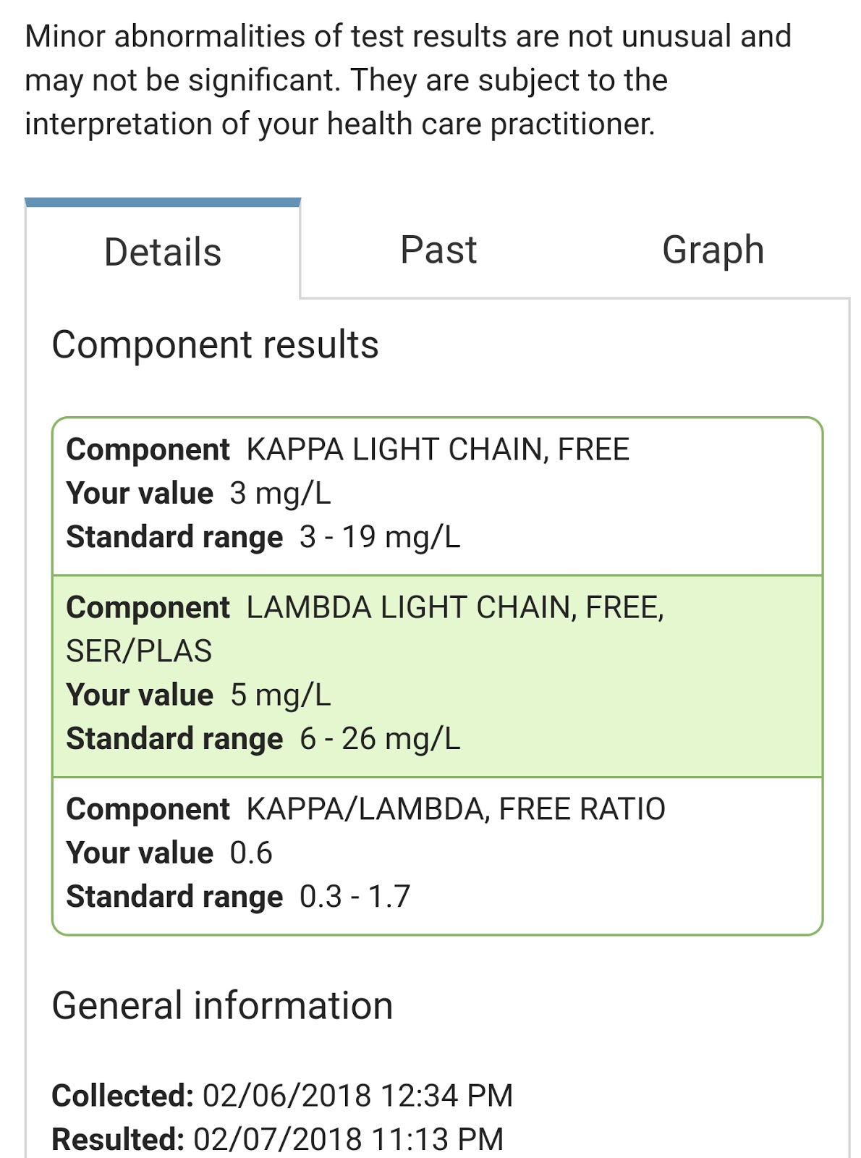This screenshot has width=861, height=1158.
Task: Click the Kappa standard range 3 - 19 mg/L
Action: pos(379,537)
